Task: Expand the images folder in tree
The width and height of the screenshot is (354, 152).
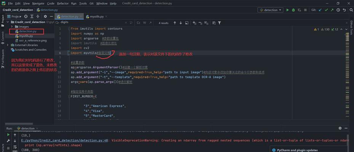Action: pyautogui.click(x=12, y=27)
